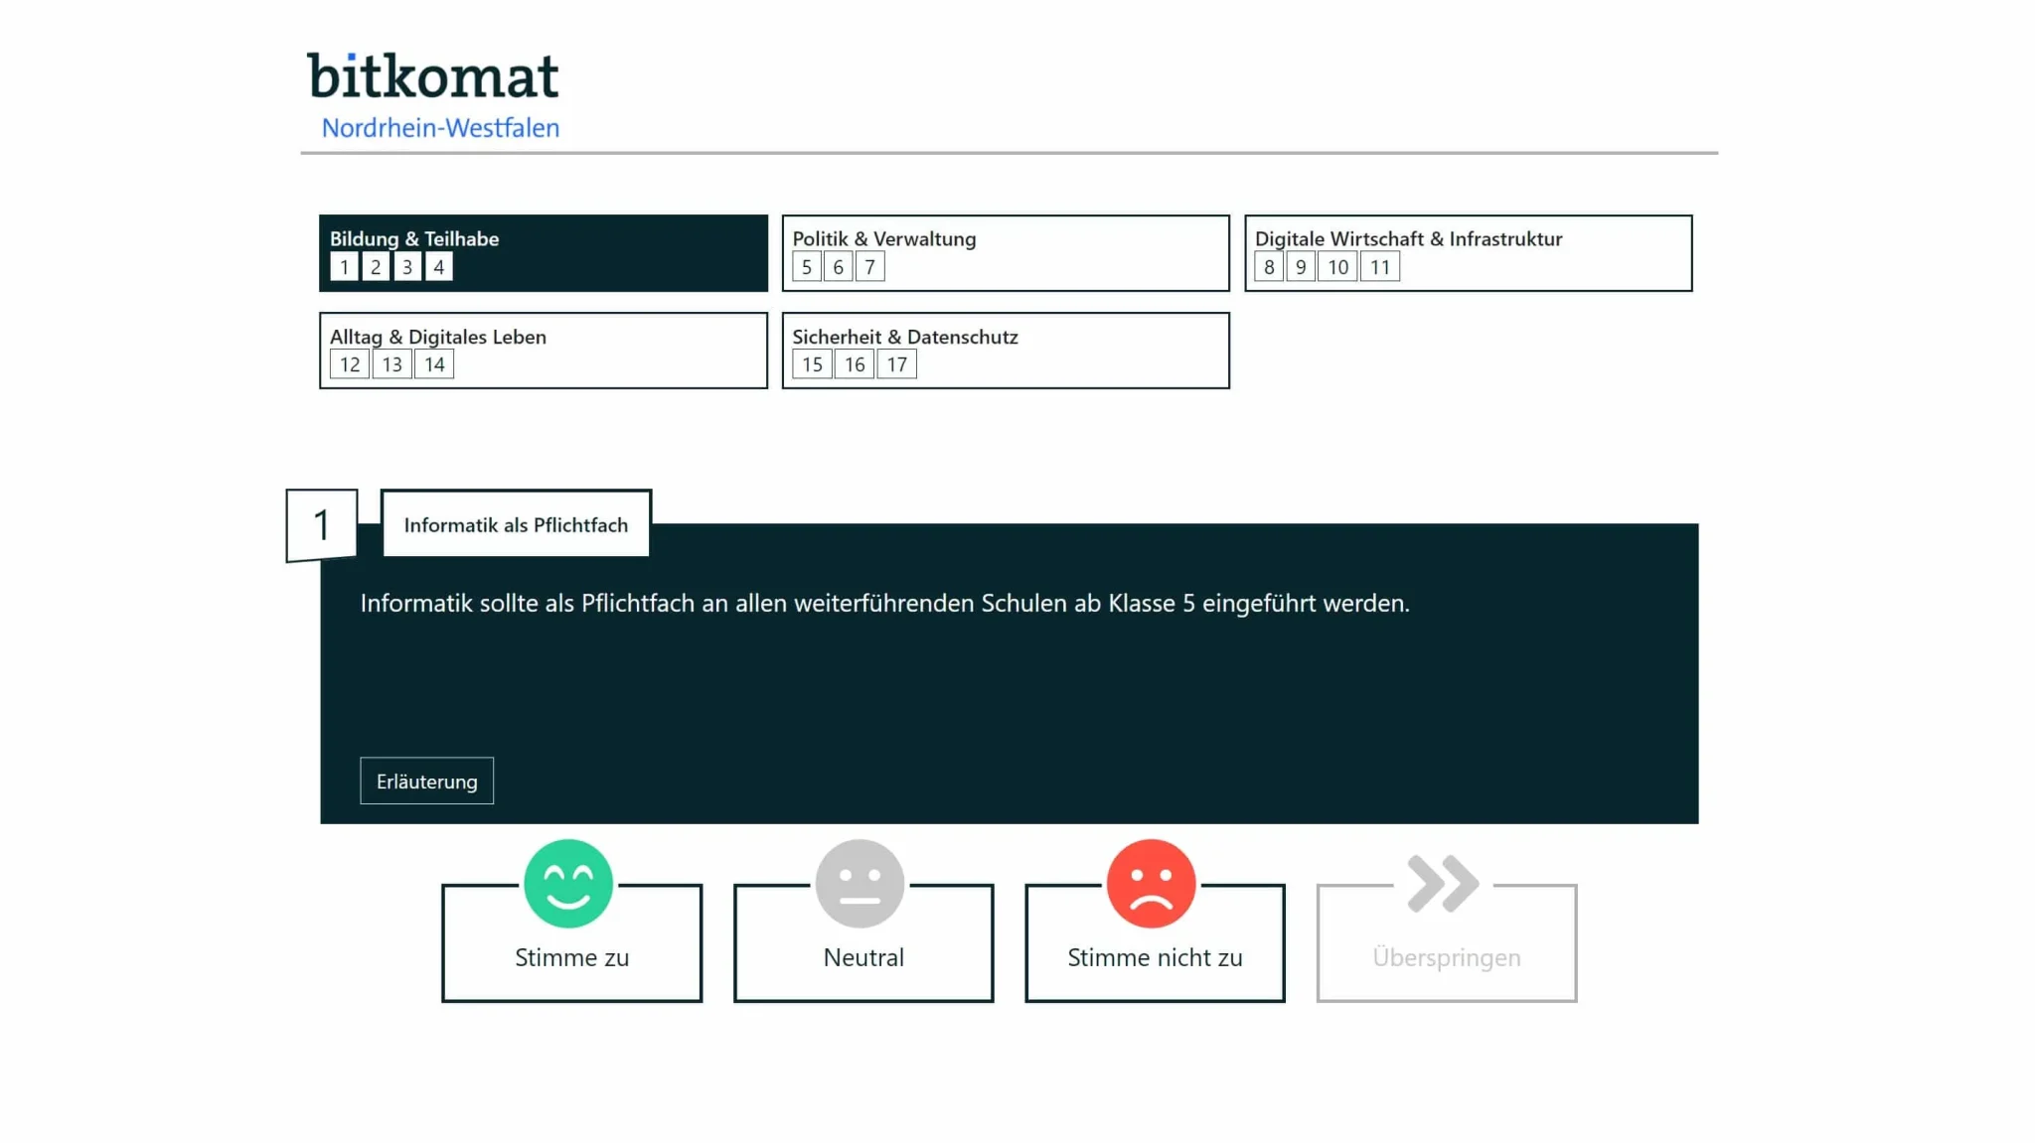Click the double chevron skip icon
The width and height of the screenshot is (2035, 1143).
click(1443, 883)
